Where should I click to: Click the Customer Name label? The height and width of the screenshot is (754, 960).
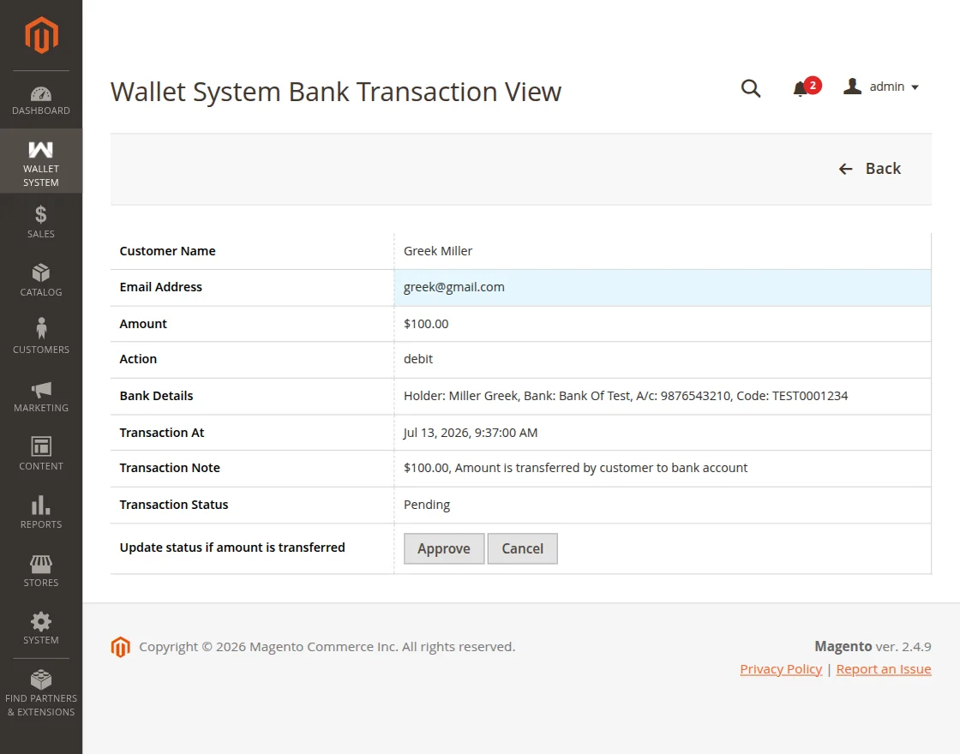pyautogui.click(x=167, y=251)
